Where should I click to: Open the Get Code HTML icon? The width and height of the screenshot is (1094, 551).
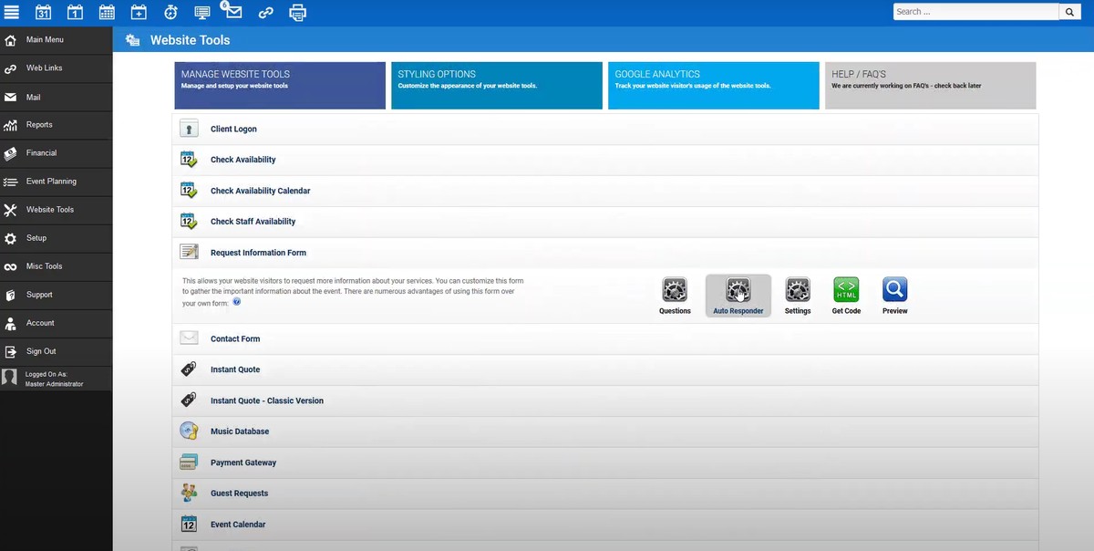pos(845,290)
